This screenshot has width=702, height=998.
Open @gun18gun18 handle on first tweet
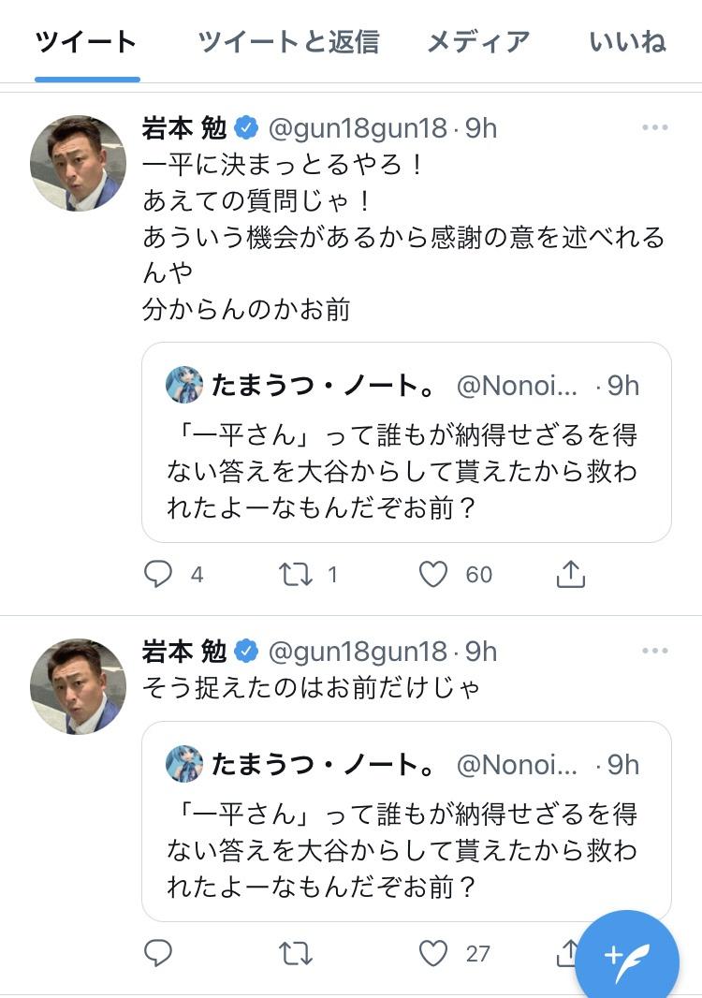[x=358, y=128]
